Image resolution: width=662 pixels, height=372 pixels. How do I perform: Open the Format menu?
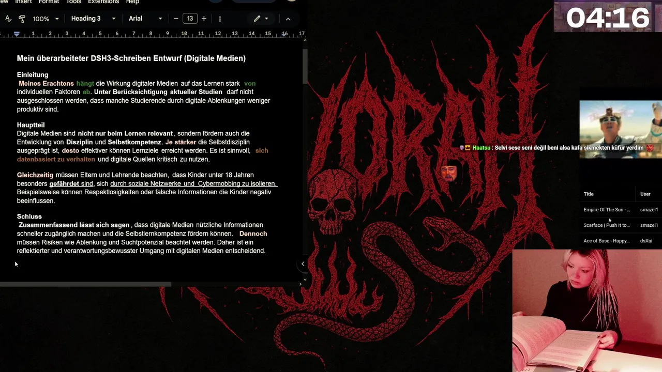coord(49,2)
